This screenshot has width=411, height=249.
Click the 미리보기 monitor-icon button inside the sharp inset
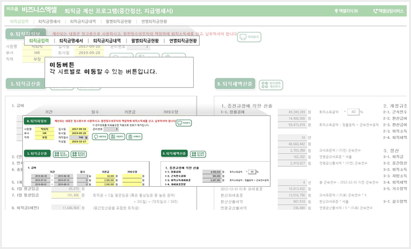pos(184,123)
